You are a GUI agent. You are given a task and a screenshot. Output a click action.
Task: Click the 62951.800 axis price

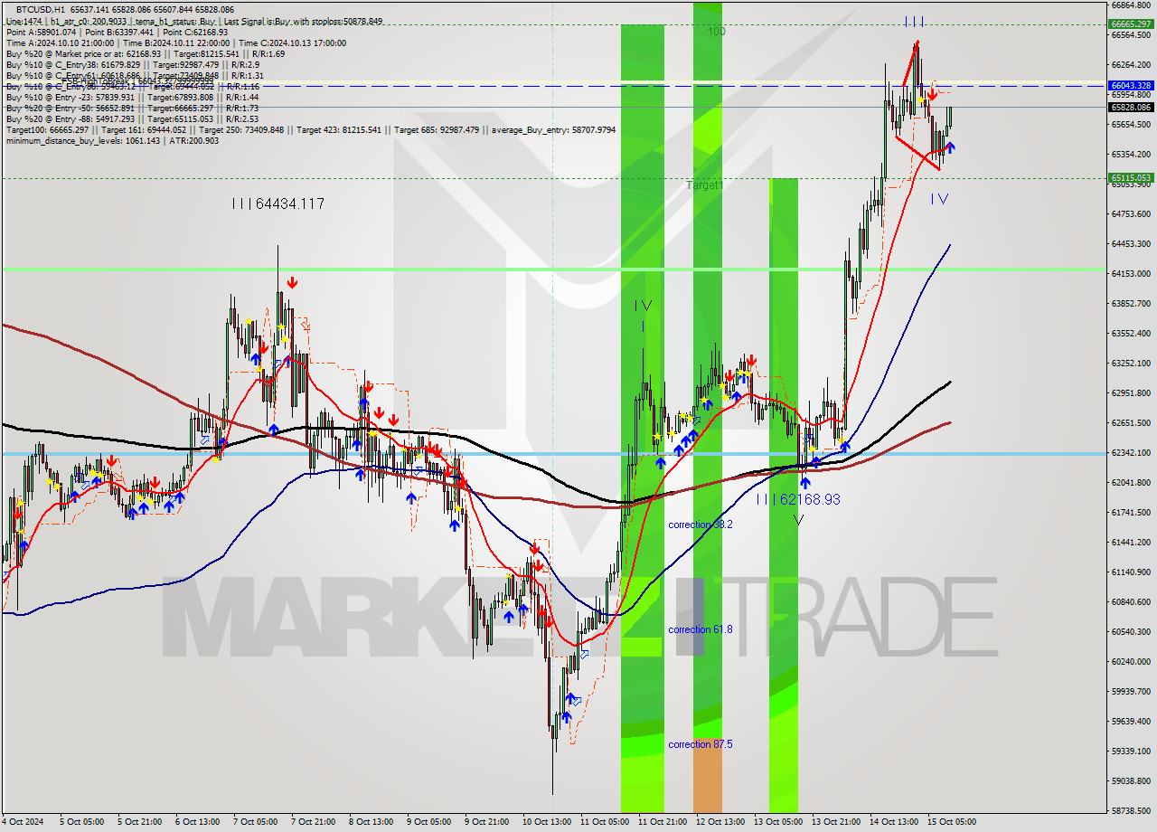pyautogui.click(x=1131, y=392)
